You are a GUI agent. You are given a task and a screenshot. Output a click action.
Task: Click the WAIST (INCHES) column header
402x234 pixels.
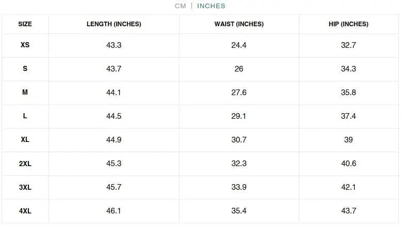(239, 24)
